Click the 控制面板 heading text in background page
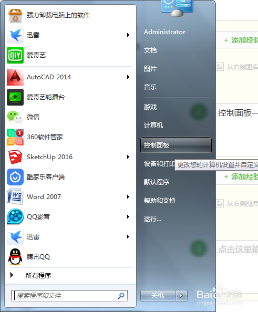 point(238,113)
